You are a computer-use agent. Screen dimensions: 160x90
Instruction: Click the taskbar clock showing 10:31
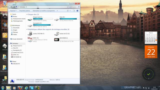pyautogui.click(x=154, y=88)
